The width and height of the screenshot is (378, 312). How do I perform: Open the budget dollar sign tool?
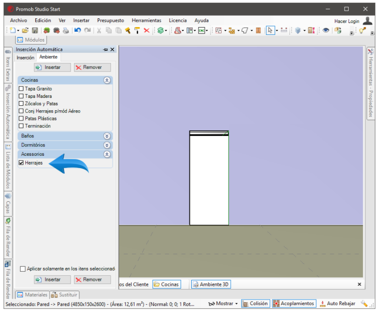161,30
